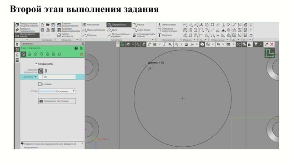291x164 pixels.
Task: Click the 3D cube orientation icon in view toolbar
Action: pyautogui.click(x=202, y=44)
